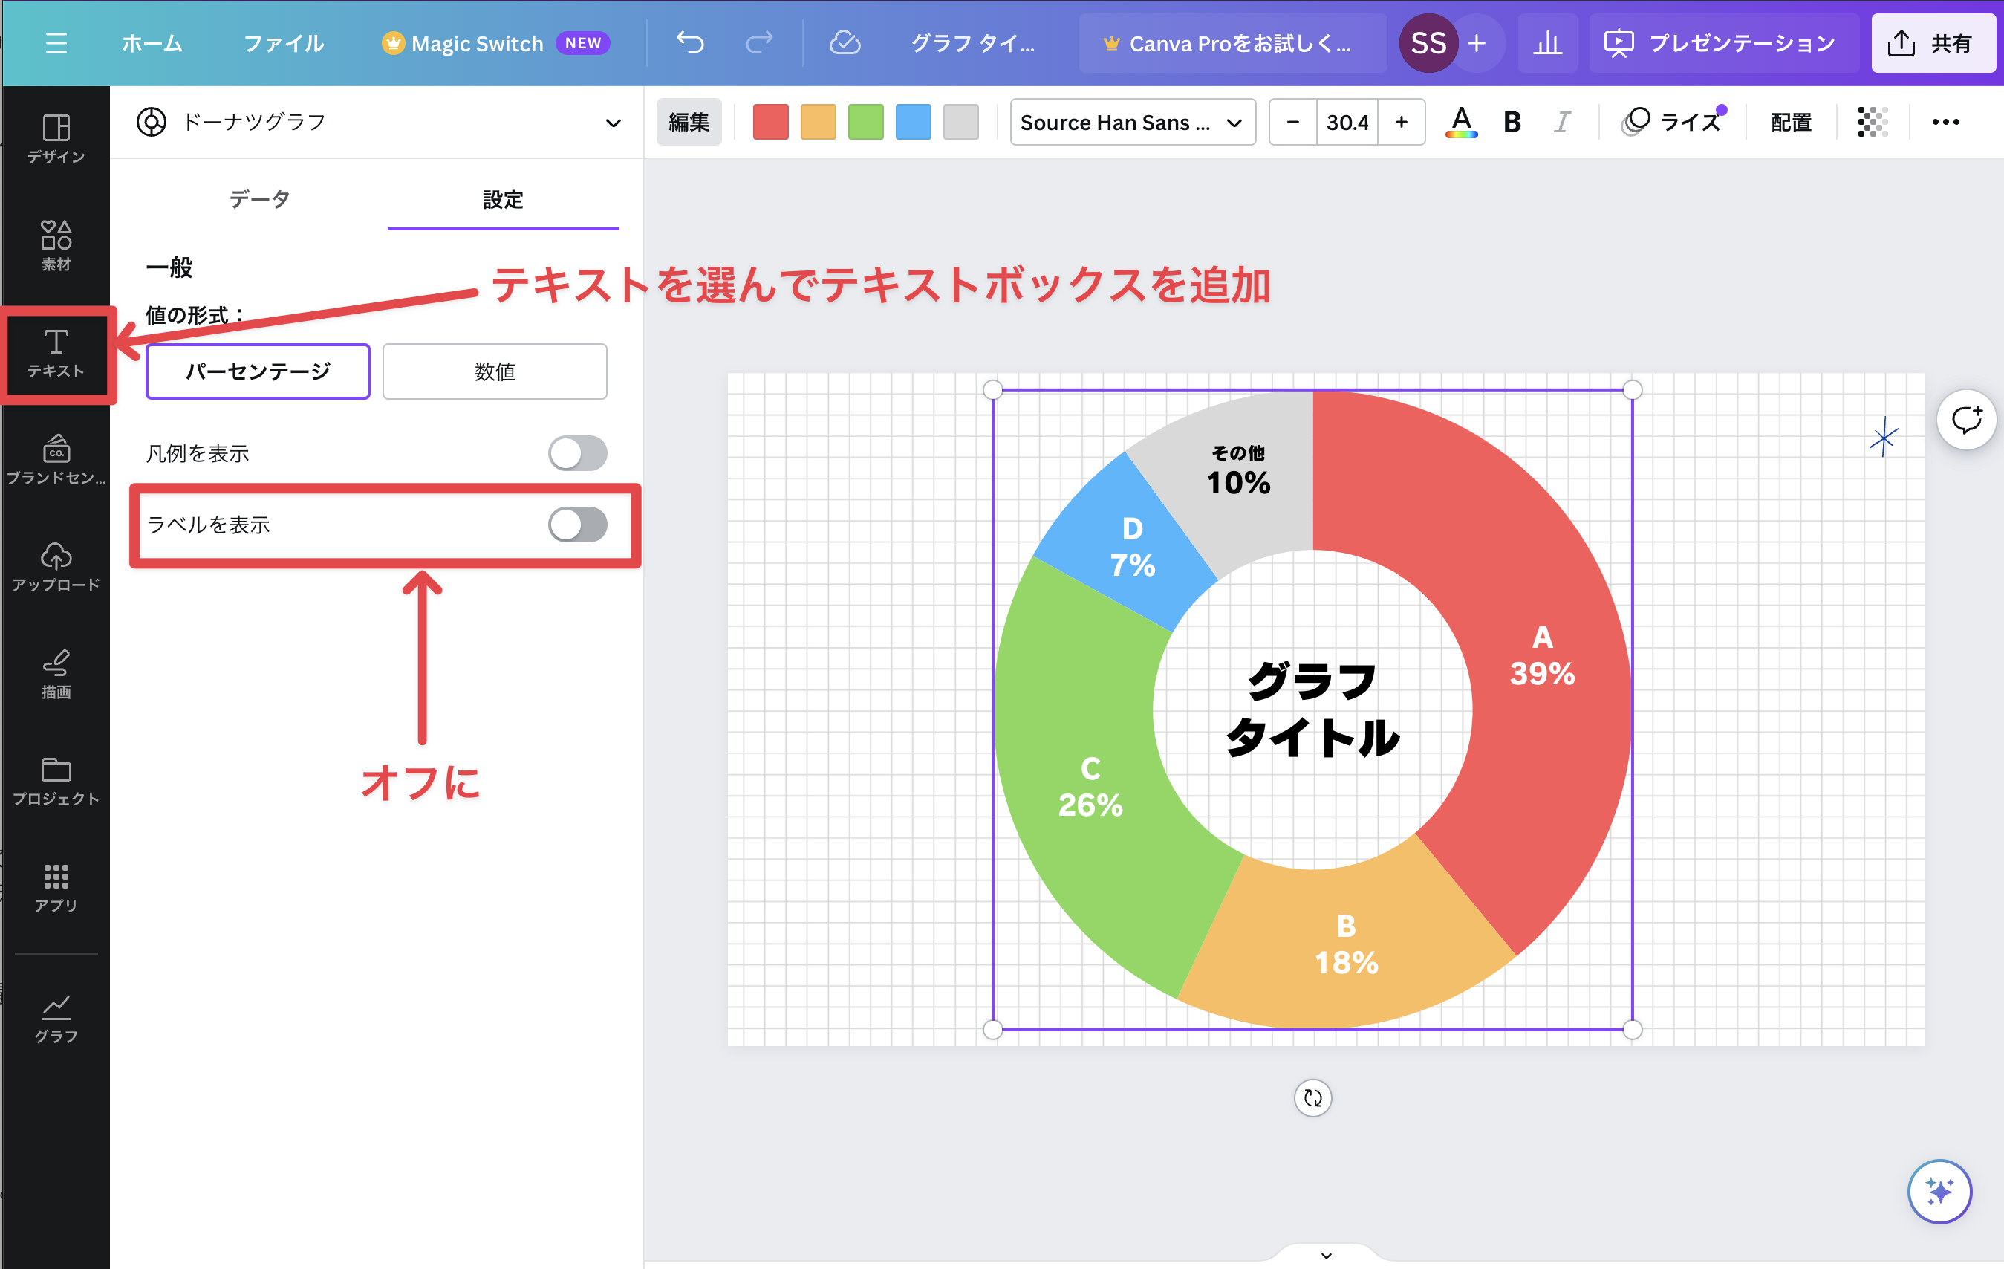Select the パーセンテージ value format
This screenshot has height=1269, width=2004.
click(x=258, y=371)
